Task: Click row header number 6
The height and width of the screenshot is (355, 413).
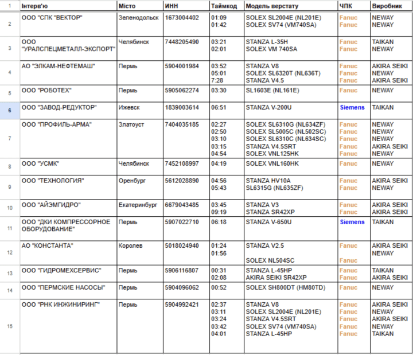Action: tap(10, 110)
